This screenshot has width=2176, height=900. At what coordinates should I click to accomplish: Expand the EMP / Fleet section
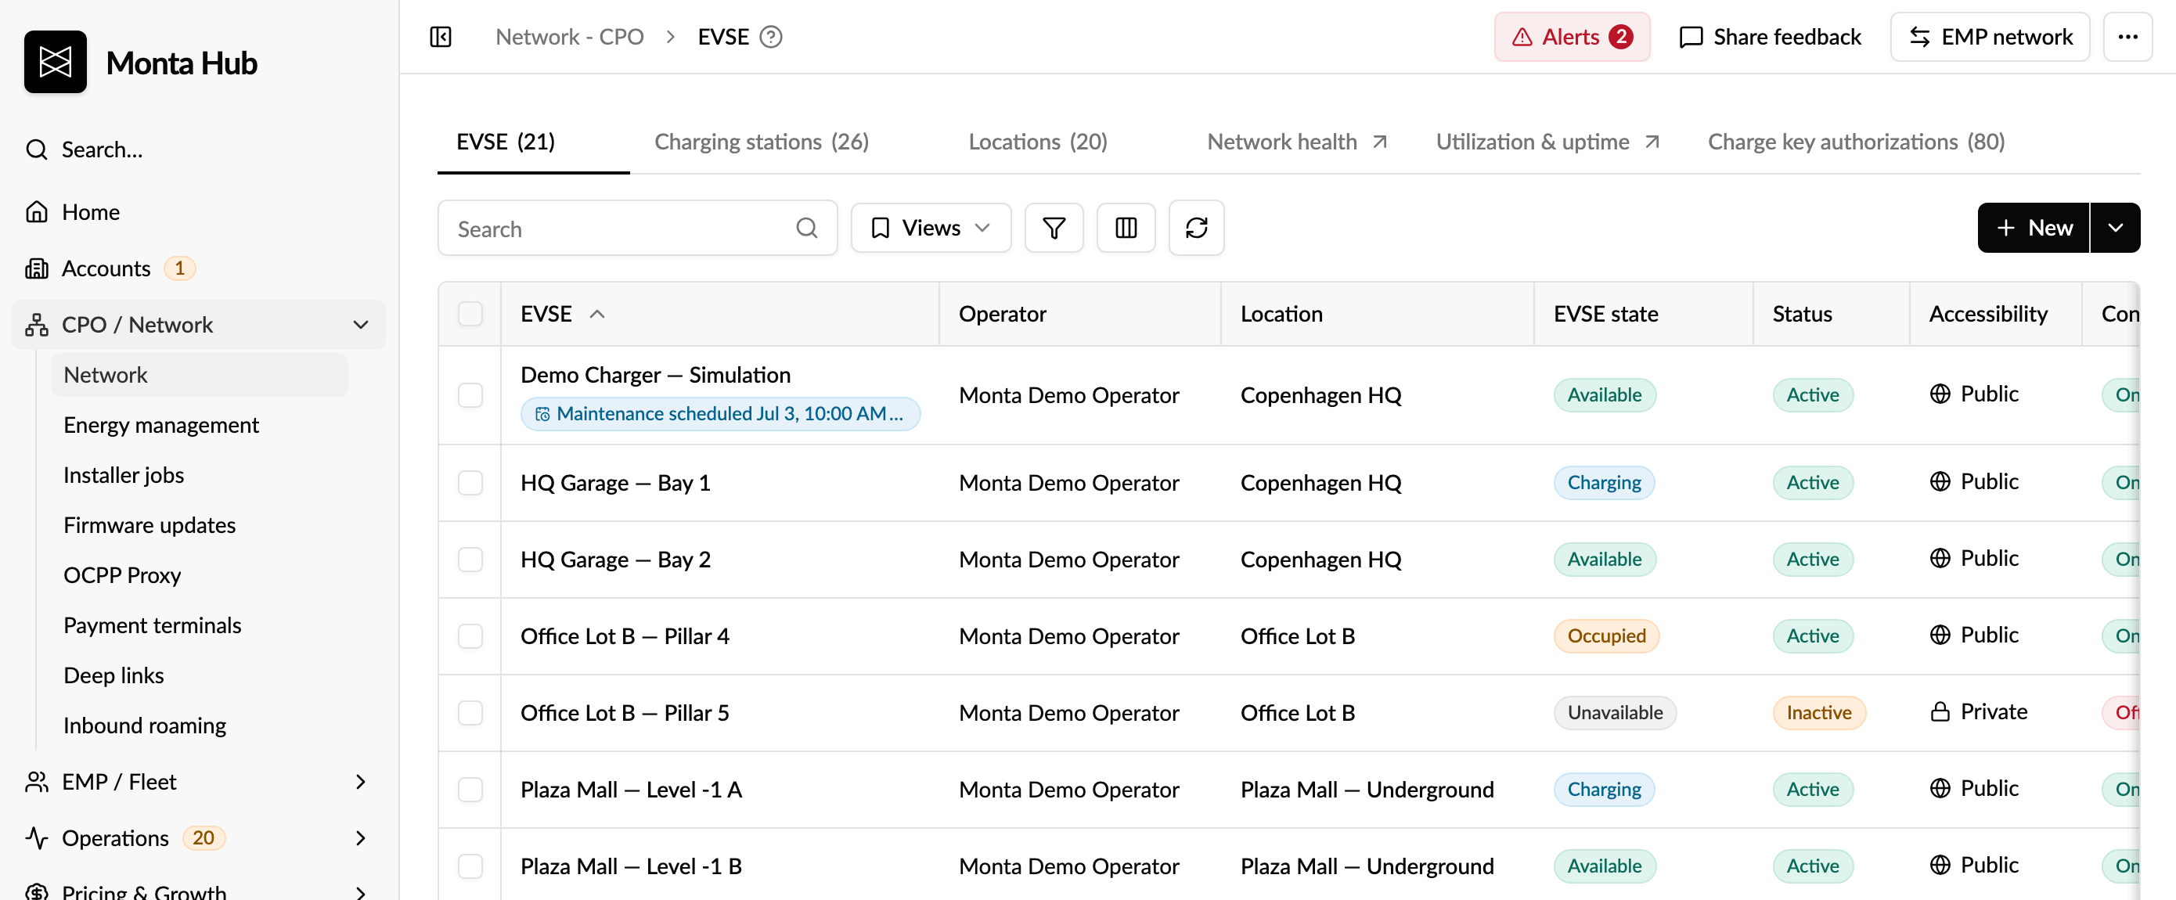pyautogui.click(x=361, y=782)
